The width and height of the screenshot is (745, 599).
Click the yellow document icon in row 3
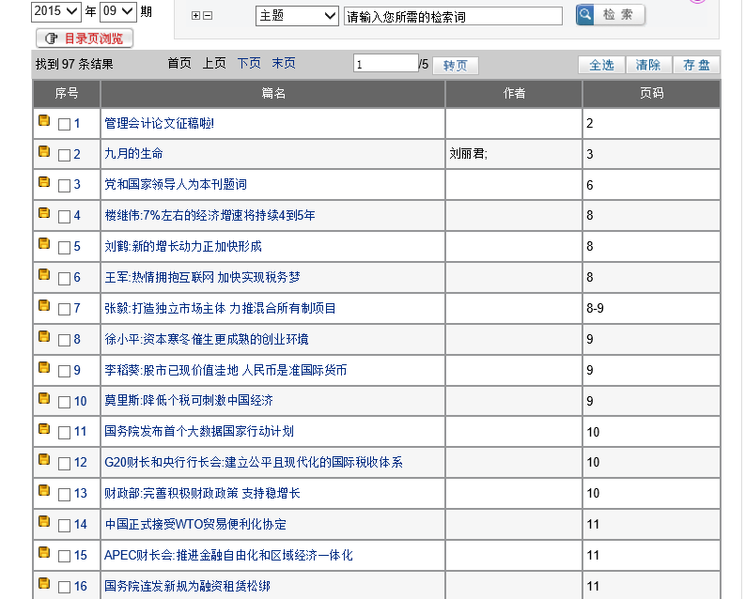[44, 182]
